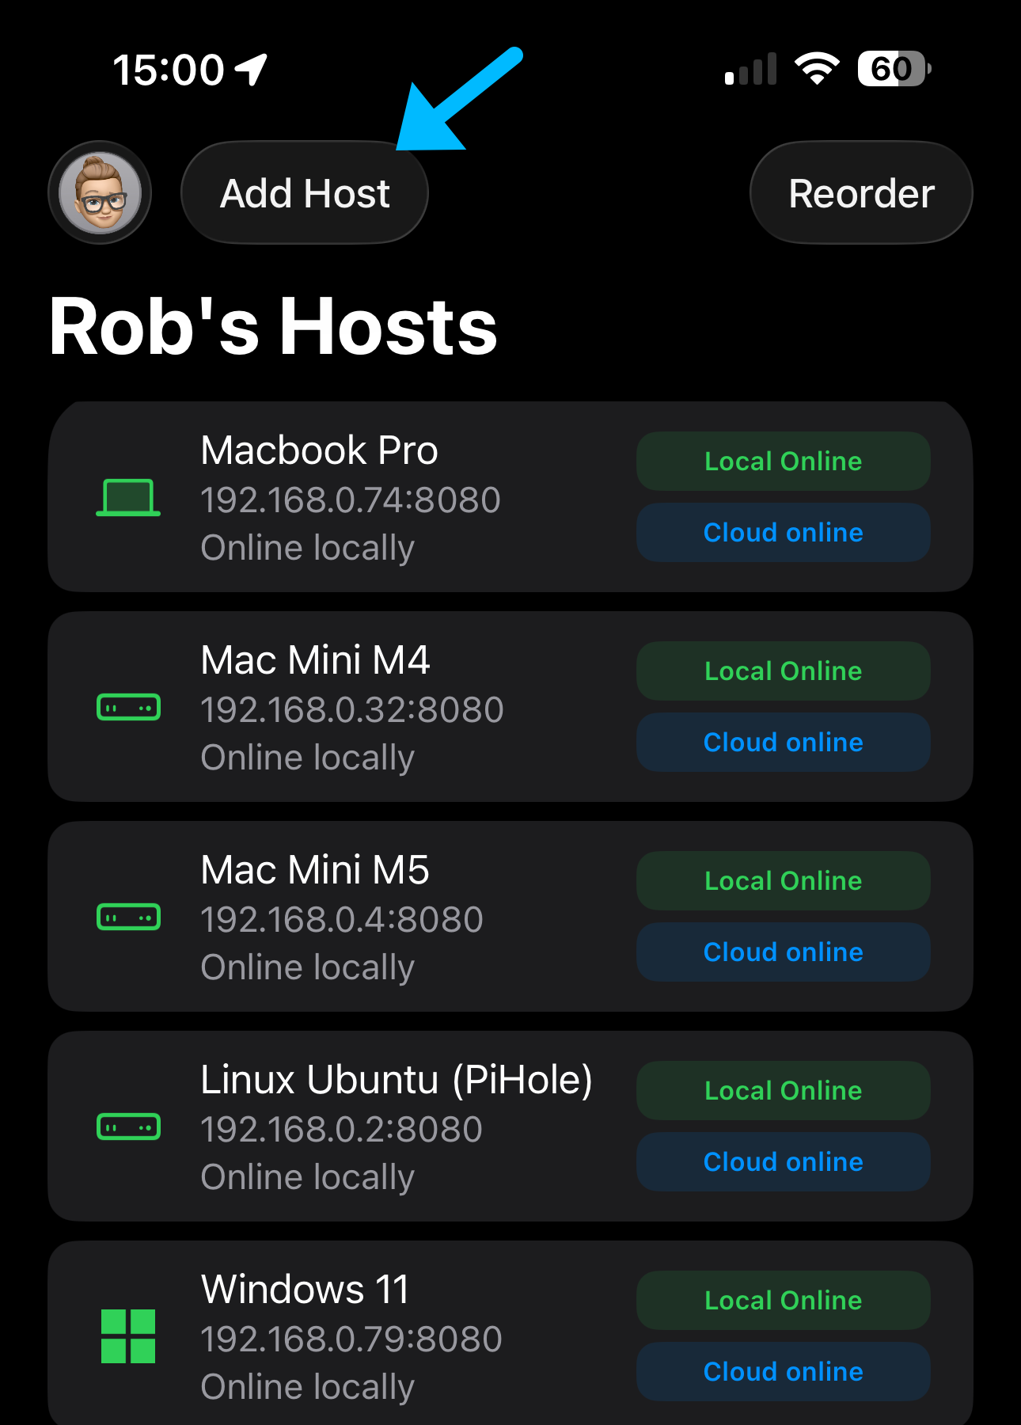This screenshot has width=1021, height=1425.
Task: Open the Windows 11 host name
Action: pyautogui.click(x=305, y=1290)
